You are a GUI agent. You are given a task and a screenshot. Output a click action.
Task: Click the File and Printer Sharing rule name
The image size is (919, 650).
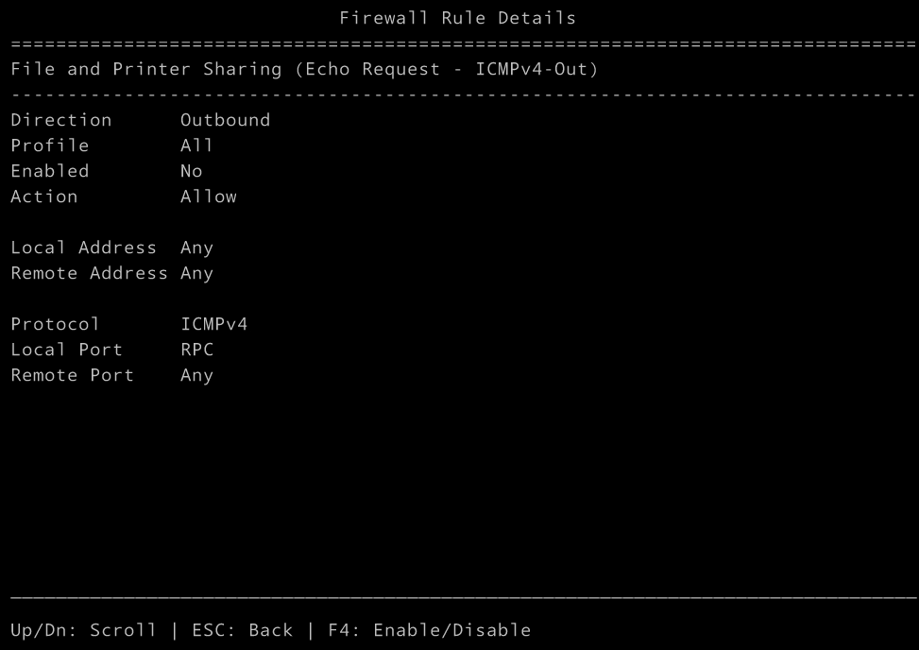304,69
